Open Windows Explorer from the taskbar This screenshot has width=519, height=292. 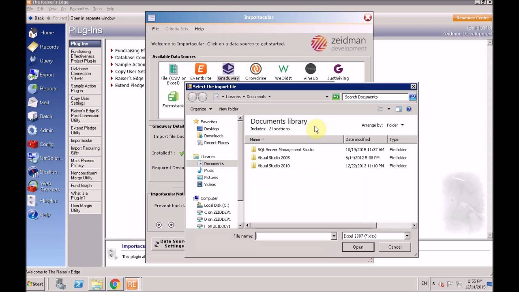click(x=97, y=284)
